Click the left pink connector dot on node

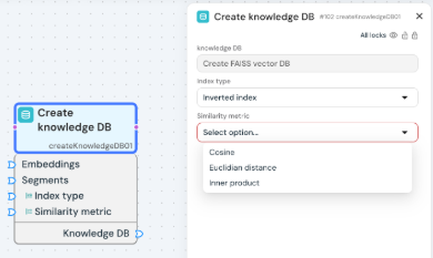[x=15, y=127]
